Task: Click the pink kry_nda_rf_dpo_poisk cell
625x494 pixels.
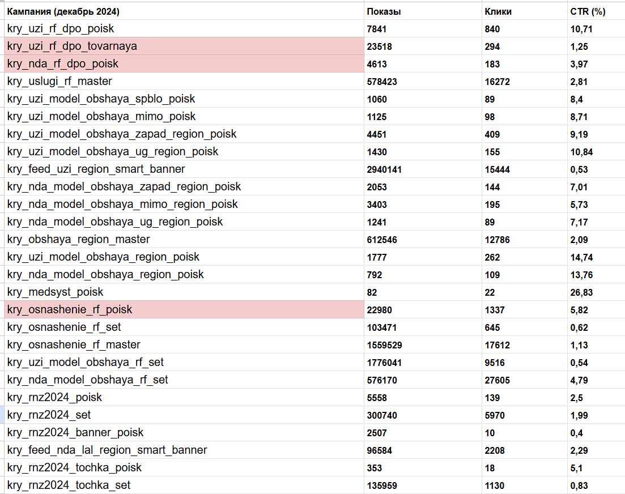Action: point(63,64)
